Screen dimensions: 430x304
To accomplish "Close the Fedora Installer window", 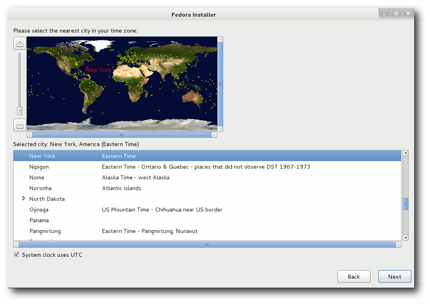I will (408, 13).
